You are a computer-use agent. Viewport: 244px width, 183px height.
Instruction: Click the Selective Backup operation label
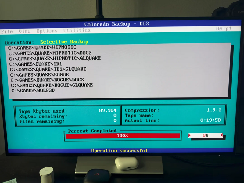[x=64, y=42]
